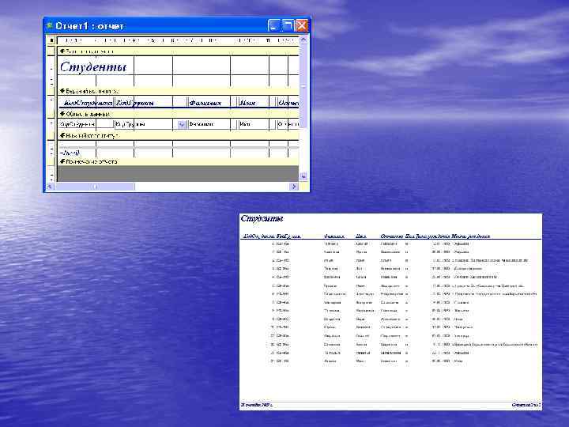Click the vertical scrollbar up arrow
569x427 pixels.
[303, 40]
